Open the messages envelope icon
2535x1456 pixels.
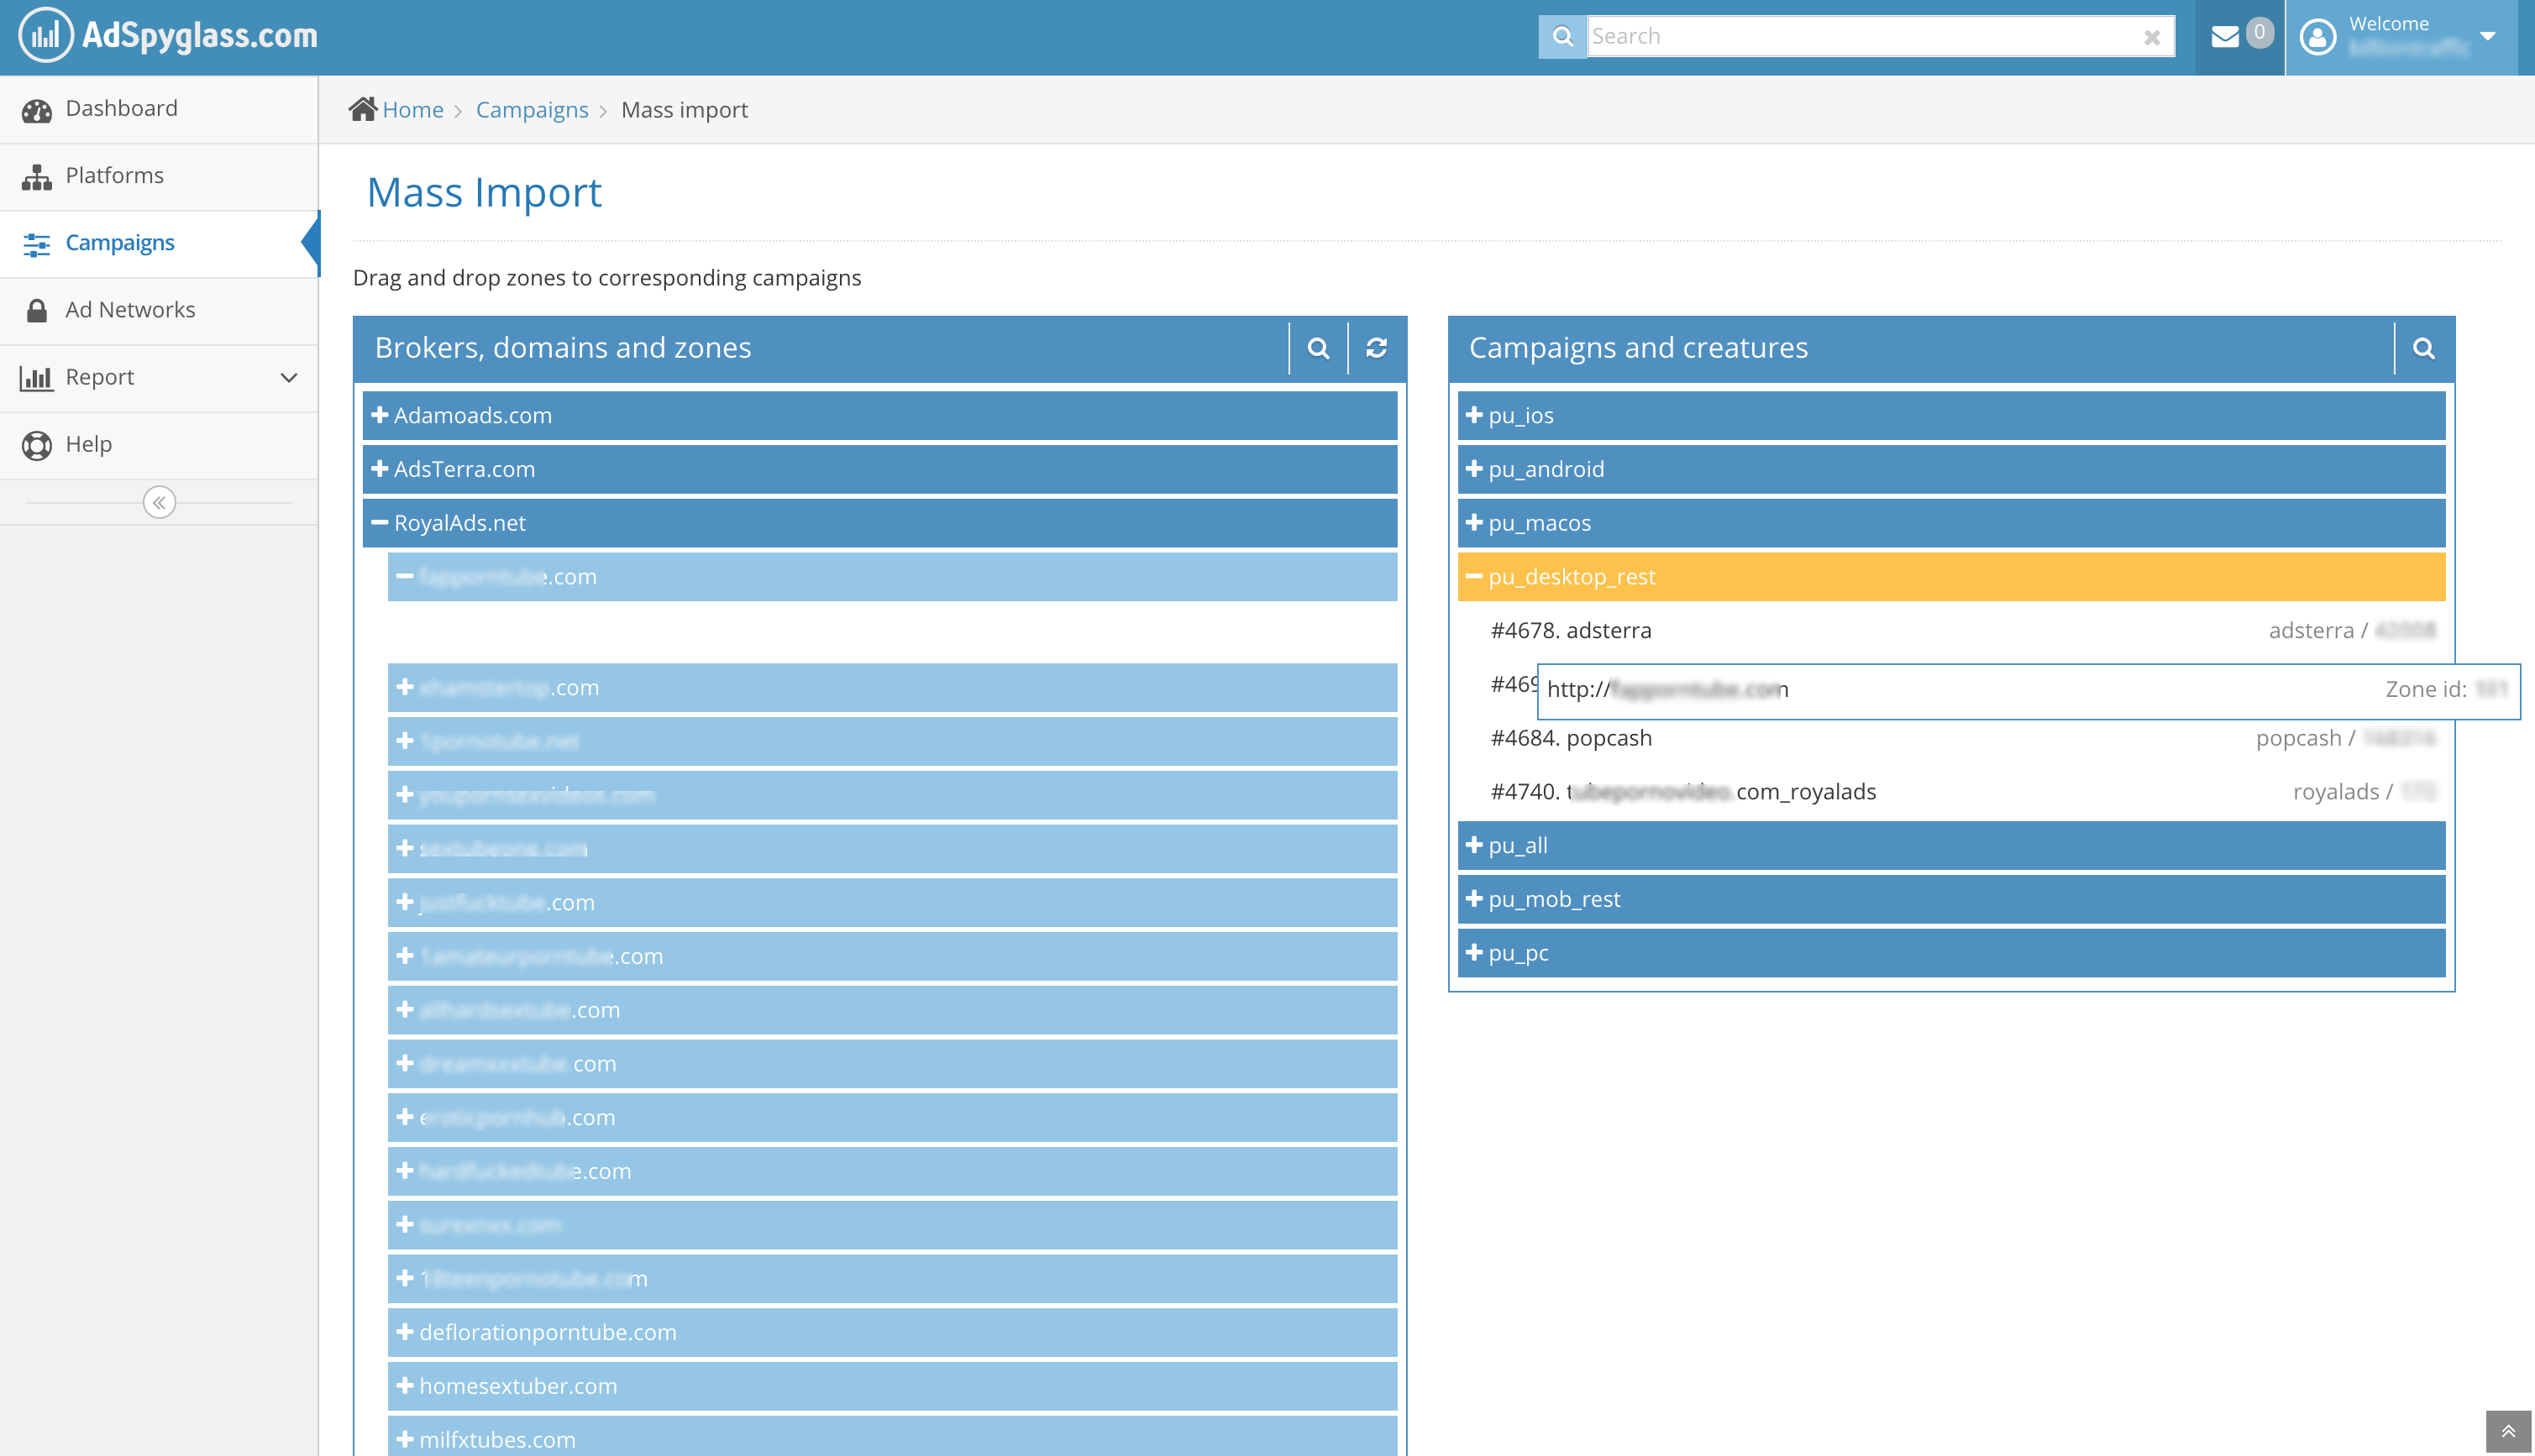pos(2224,37)
